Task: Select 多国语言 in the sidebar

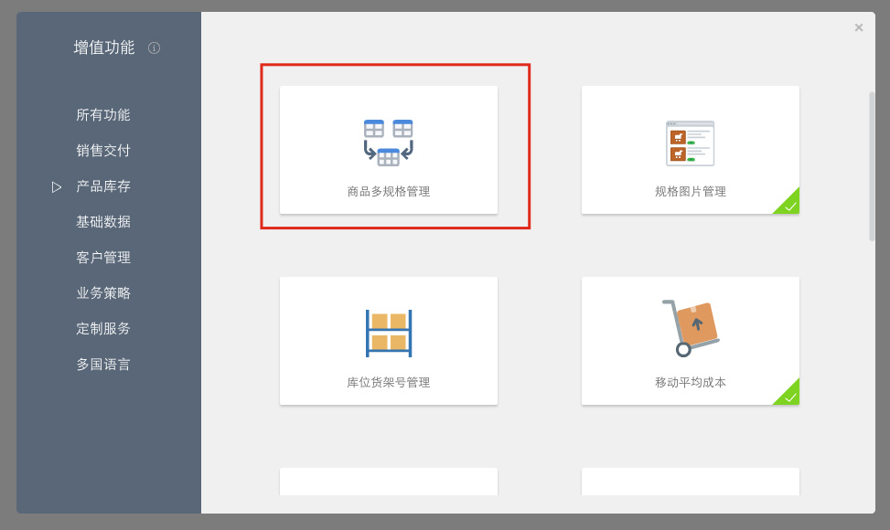Action: tap(103, 365)
